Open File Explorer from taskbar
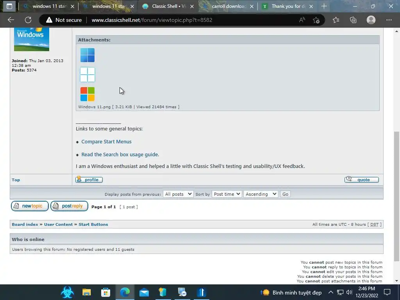Screen dimensions: 400x300 click(86, 292)
